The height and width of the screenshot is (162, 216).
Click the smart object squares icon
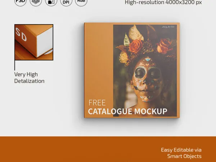pyautogui.click(x=51, y=2)
